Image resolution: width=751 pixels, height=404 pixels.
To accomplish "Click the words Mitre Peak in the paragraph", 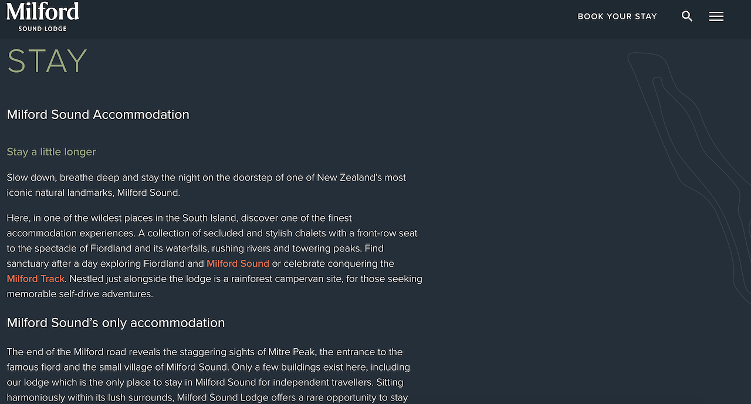I will (x=291, y=352).
